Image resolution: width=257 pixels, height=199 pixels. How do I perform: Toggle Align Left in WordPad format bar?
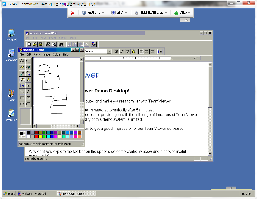click(x=141, y=52)
